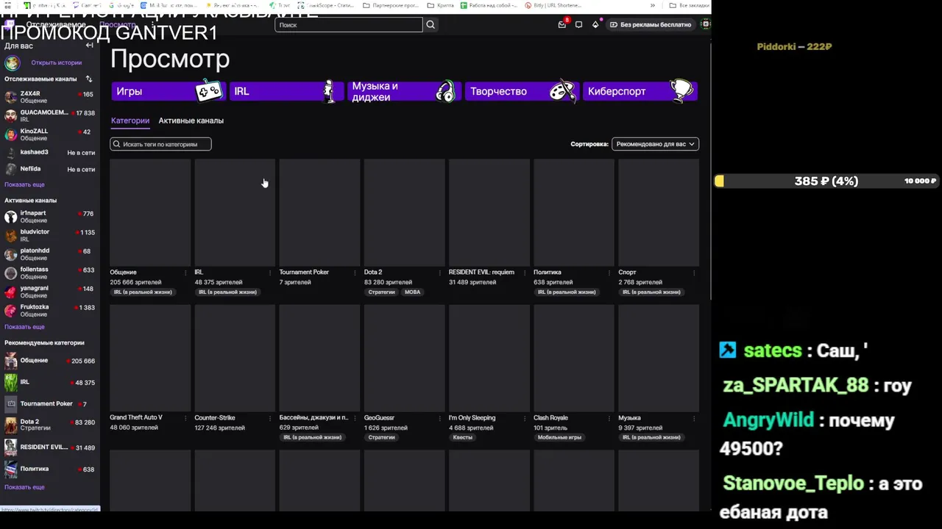This screenshot has width=942, height=529.
Task: Click the stories avatar in sidebar
Action: [x=12, y=62]
